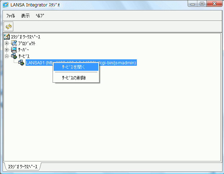Expand the プロジェクト tree node
The height and width of the screenshot is (174, 224).
click(6, 43)
